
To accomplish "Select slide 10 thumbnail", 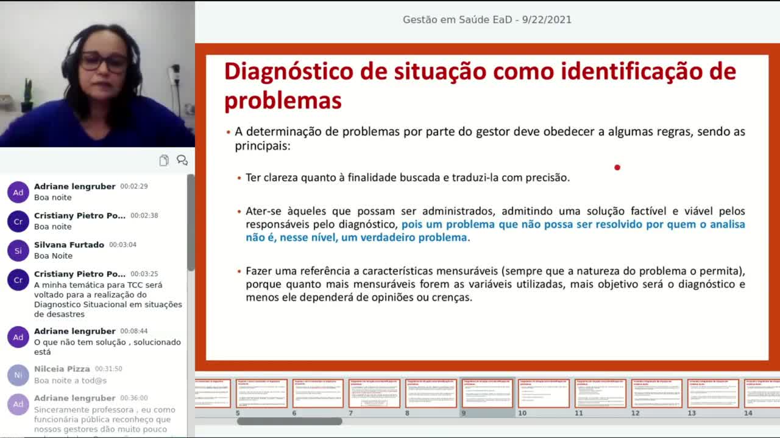I will pyautogui.click(x=544, y=394).
